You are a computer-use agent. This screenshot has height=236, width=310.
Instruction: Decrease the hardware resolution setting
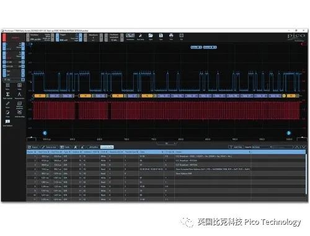pos(106,37)
